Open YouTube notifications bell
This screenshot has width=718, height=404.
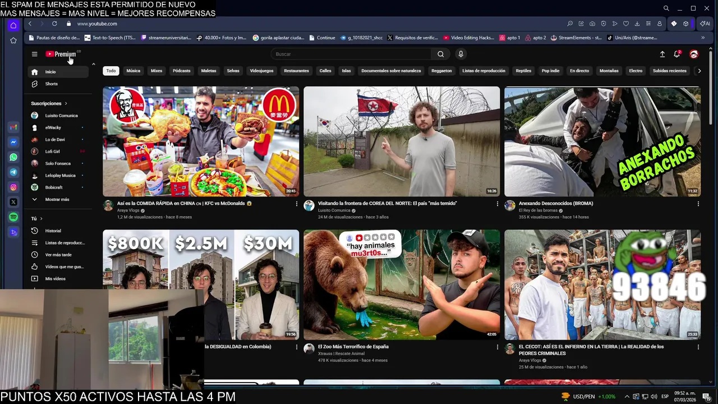point(677,54)
